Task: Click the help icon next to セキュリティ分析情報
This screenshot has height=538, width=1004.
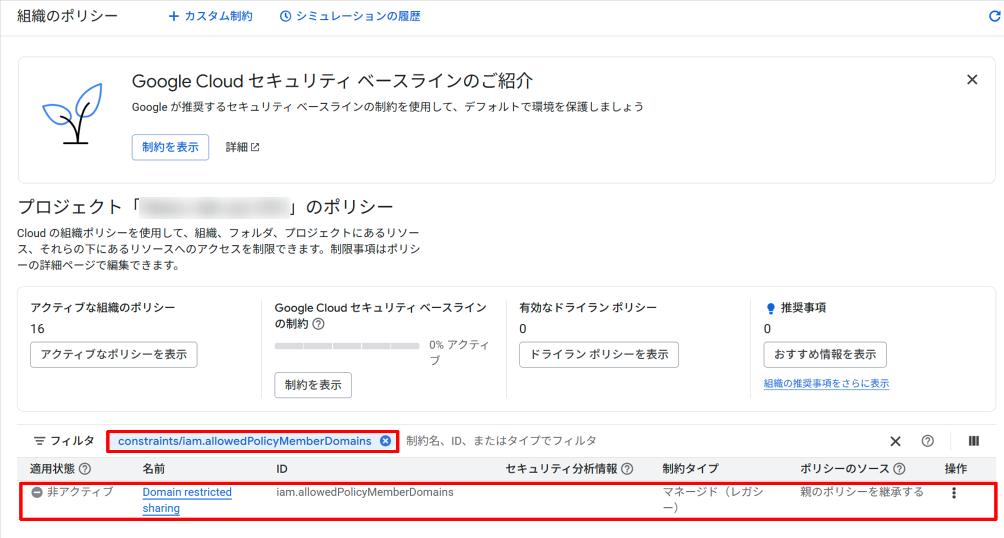Action: 628,468
